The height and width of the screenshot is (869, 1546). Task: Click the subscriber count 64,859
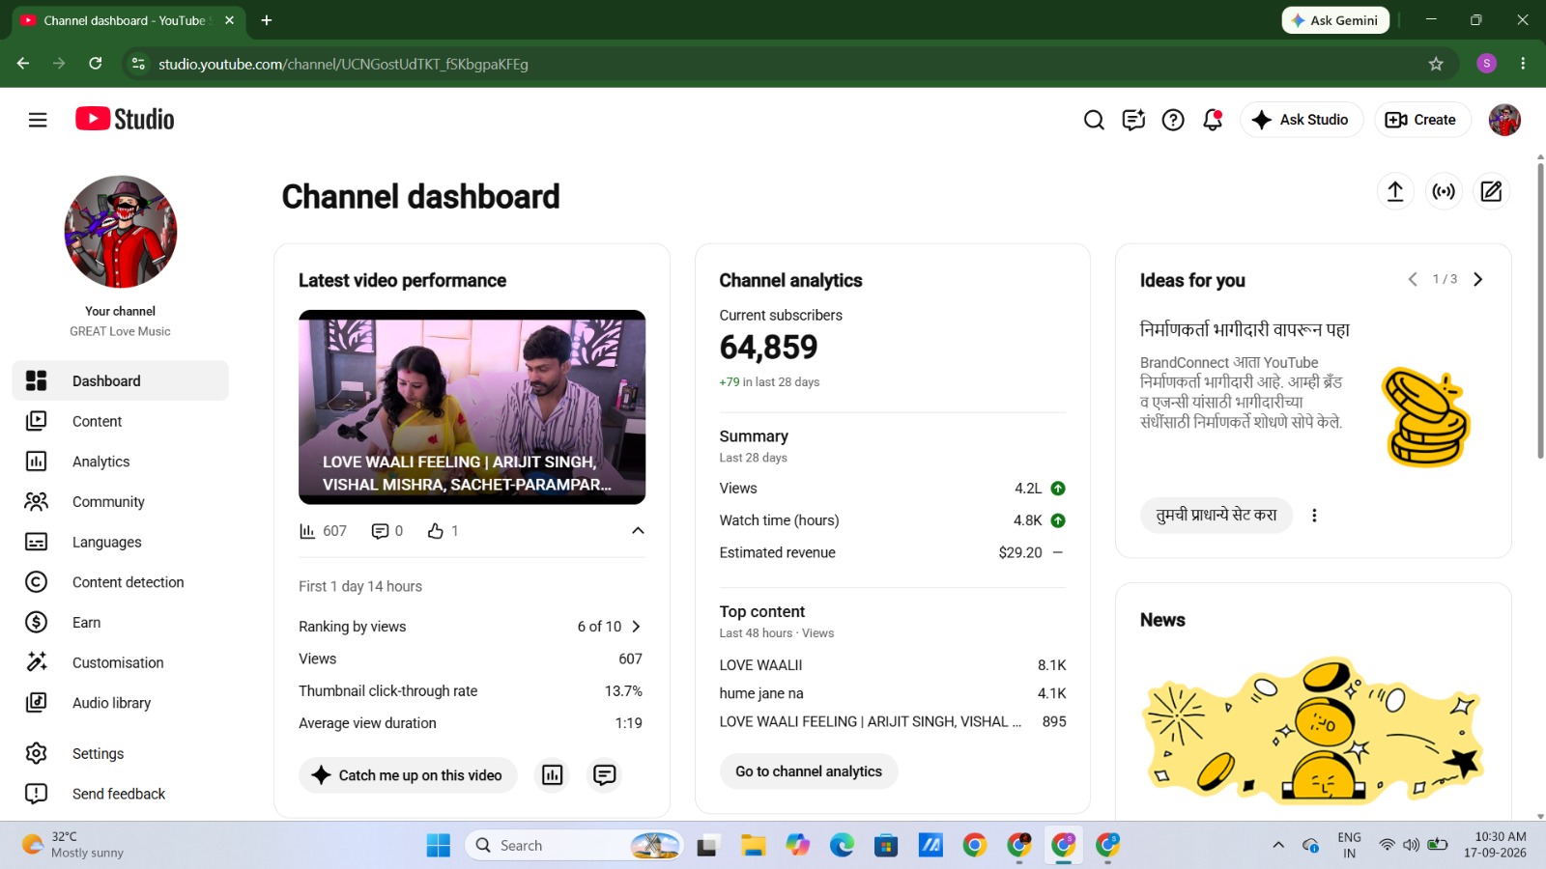pyautogui.click(x=769, y=348)
